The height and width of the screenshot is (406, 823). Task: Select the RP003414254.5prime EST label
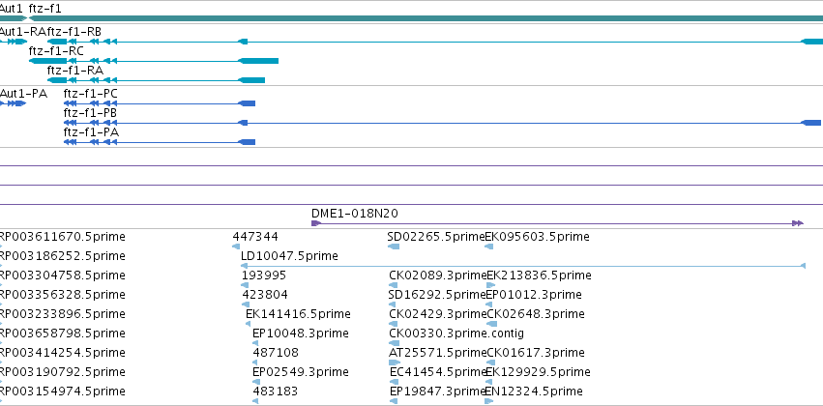click(63, 352)
